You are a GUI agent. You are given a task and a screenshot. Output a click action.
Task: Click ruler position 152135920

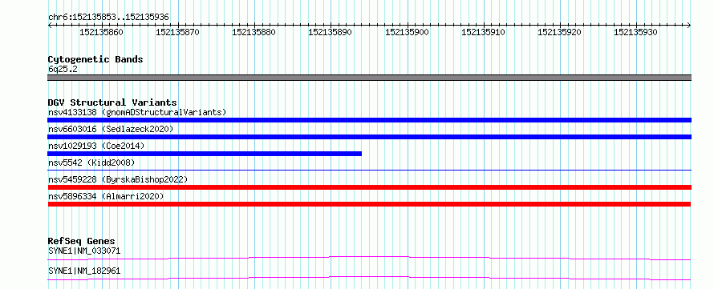(x=559, y=32)
